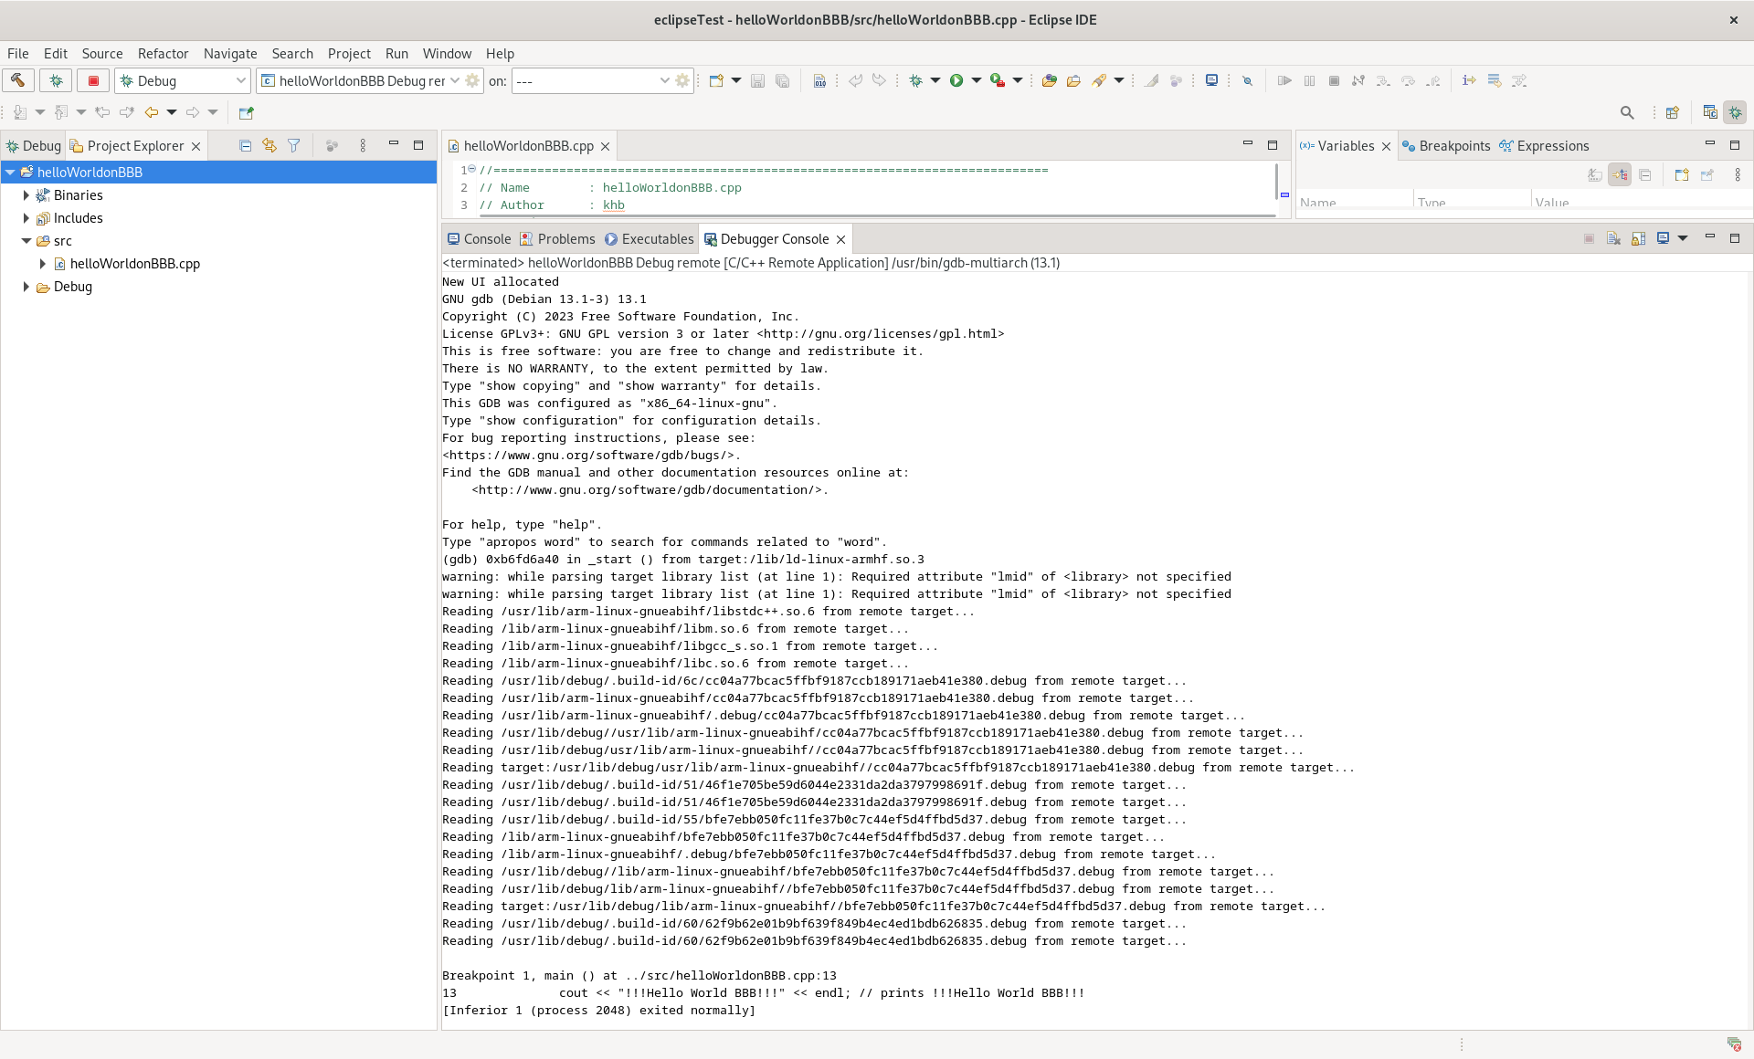Screen dimensions: 1754x1059
Task: Open Project Explorer View Menu dots
Action: [363, 145]
